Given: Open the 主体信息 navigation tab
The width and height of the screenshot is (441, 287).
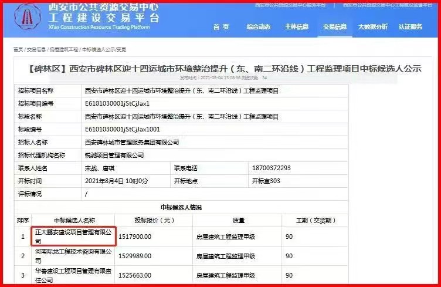Looking at the screenshot, I should (296, 27).
